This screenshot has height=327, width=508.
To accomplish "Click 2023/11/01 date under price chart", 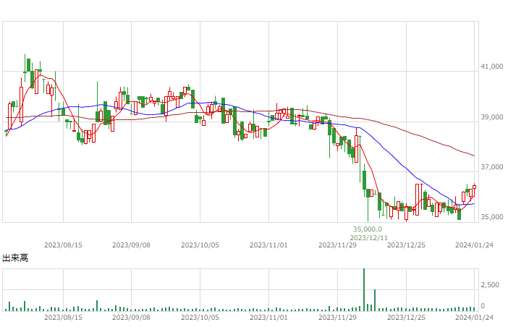I will click(x=268, y=245).
